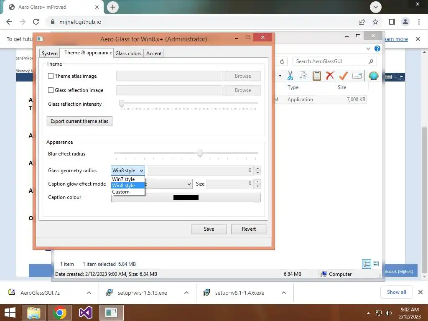The height and width of the screenshot is (321, 428).
Task: Switch Explorer to details view icon
Action: tap(367, 264)
